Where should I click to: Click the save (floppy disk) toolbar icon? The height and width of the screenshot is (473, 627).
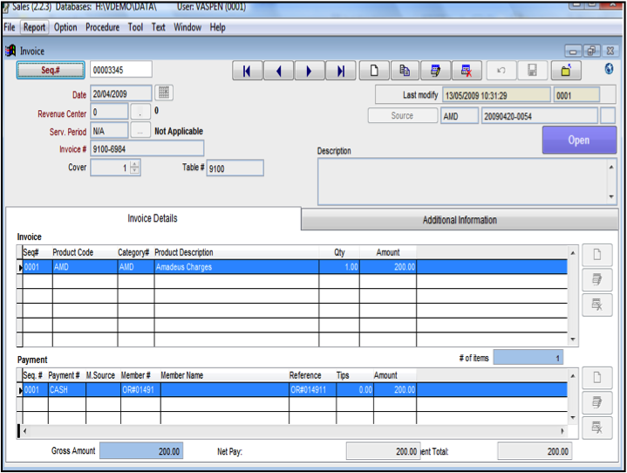[x=533, y=71]
